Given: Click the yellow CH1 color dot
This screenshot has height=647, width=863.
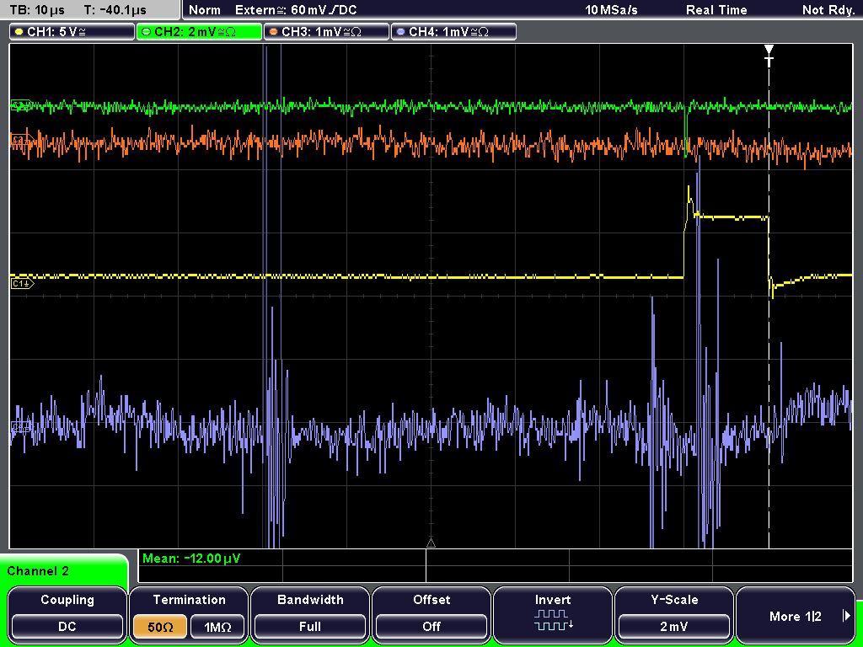Looking at the screenshot, I should (x=19, y=32).
